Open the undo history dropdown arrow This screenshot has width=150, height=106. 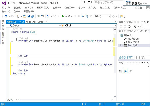[52, 16]
